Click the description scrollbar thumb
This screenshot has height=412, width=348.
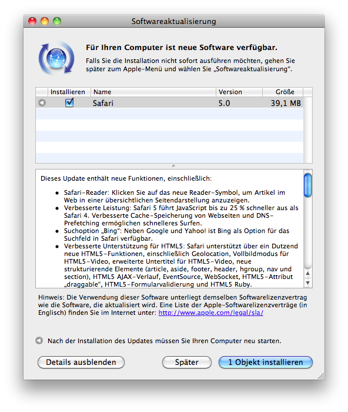pyautogui.click(x=307, y=185)
